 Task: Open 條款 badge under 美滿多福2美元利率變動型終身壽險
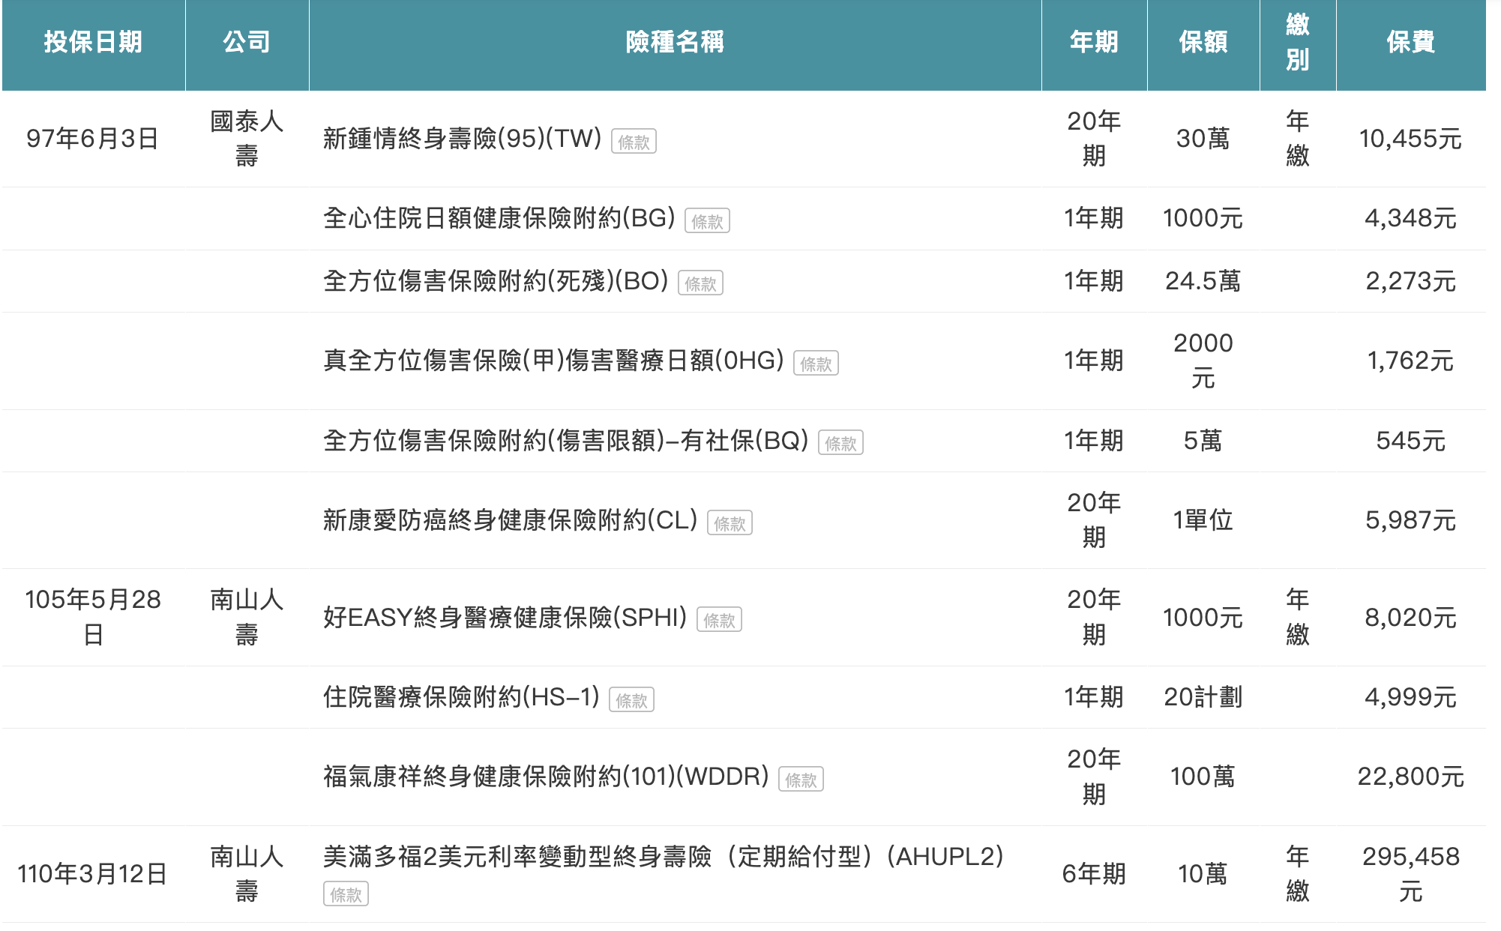[346, 894]
